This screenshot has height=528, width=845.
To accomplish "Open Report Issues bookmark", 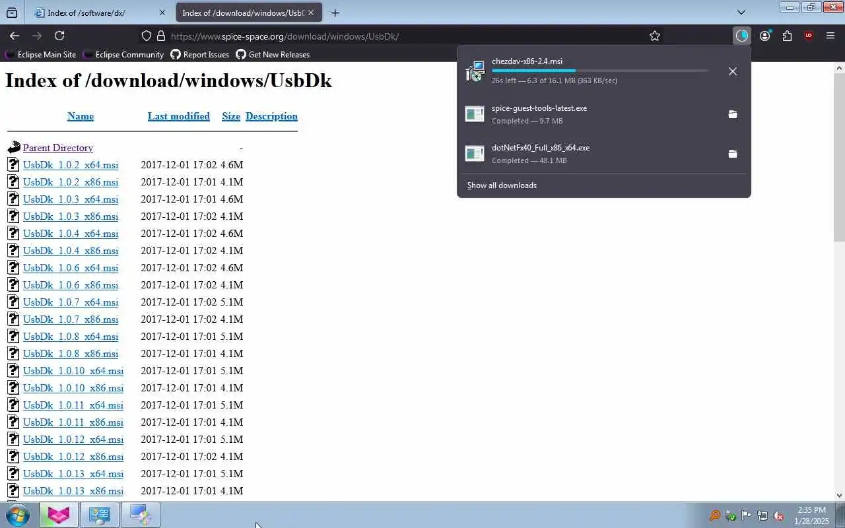I will [199, 55].
